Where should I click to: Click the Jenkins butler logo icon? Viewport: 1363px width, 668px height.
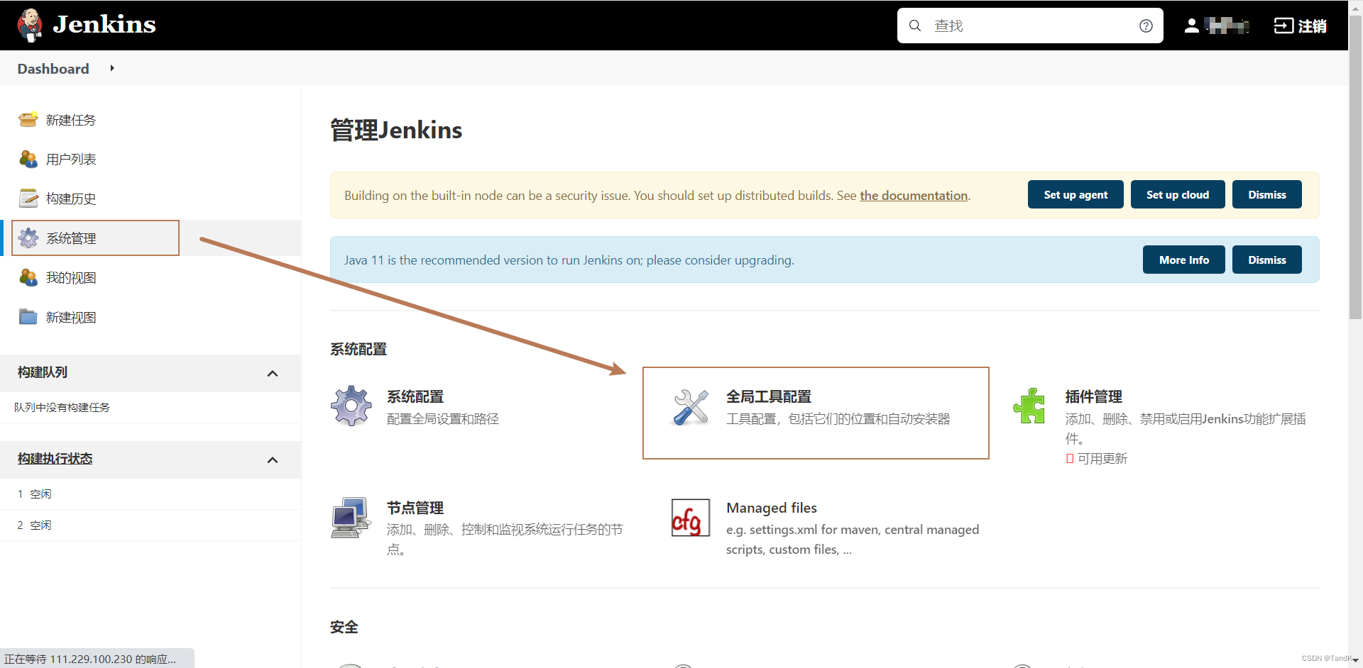(30, 25)
